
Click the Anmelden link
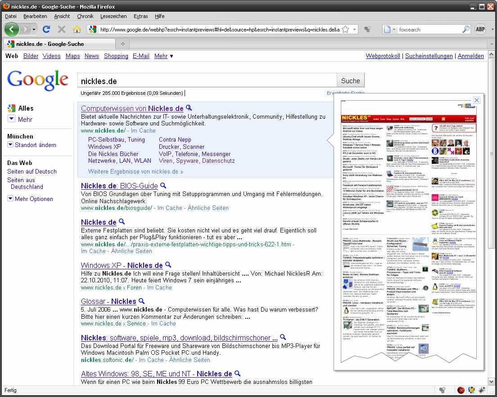point(471,56)
